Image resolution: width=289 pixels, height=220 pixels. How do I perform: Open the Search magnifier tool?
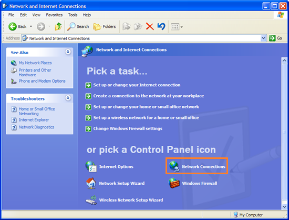click(78, 26)
